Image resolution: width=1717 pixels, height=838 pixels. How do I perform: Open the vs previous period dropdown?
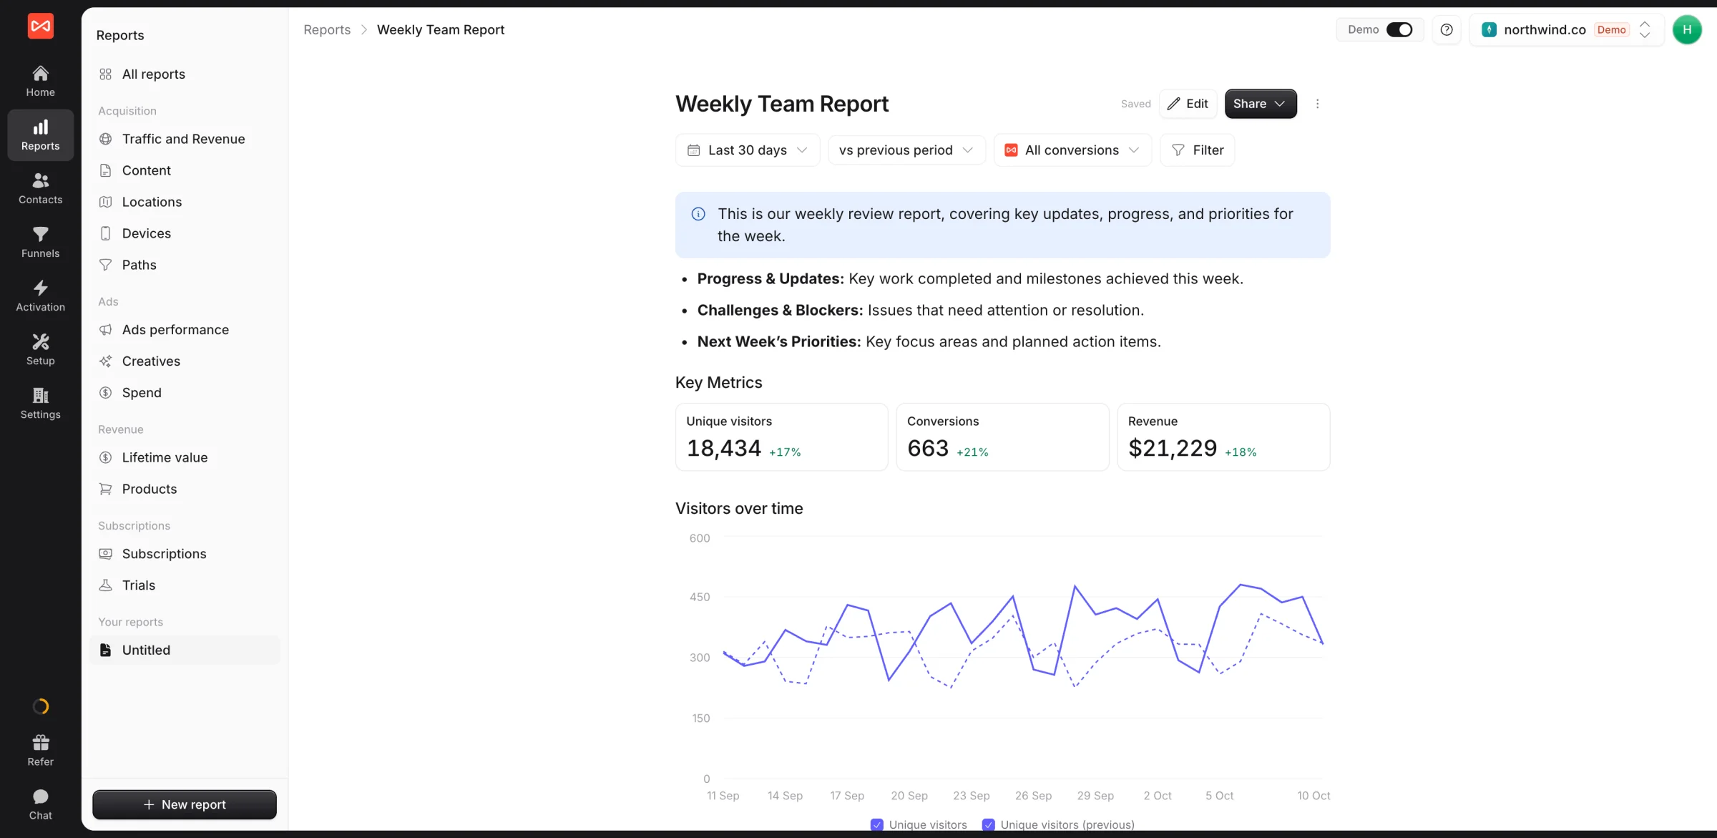[x=906, y=150]
